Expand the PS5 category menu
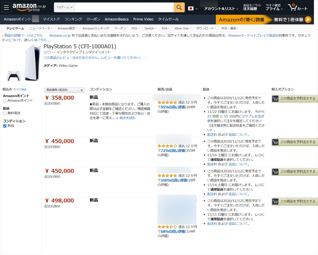318x255 pixels. tap(135, 28)
